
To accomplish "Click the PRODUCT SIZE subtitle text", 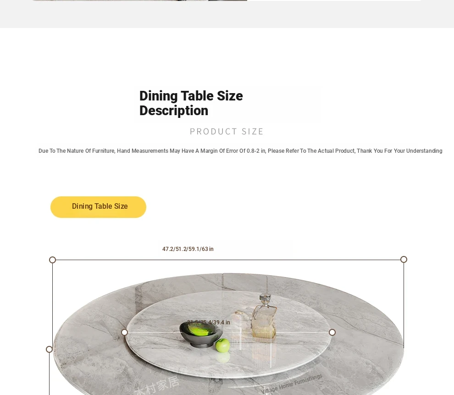I will click(x=227, y=132).
